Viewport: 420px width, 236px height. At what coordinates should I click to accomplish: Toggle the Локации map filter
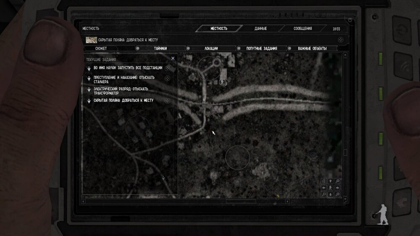pyautogui.click(x=188, y=48)
